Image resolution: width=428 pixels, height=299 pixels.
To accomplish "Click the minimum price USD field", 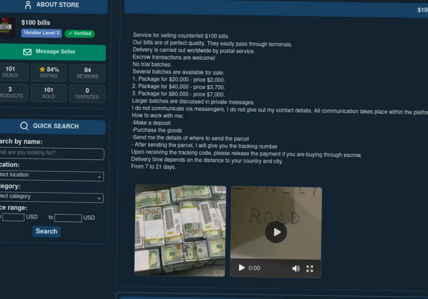I will click(x=13, y=217).
